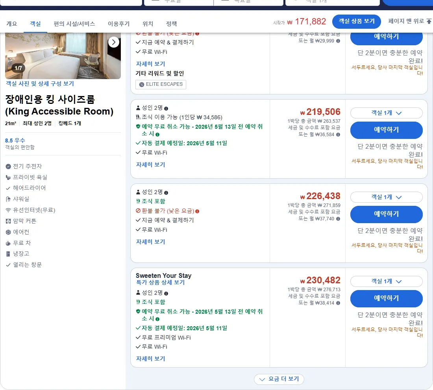Open 자세히 보기 in the ₩219,506 offer
The height and width of the screenshot is (390, 433).
[150, 165]
